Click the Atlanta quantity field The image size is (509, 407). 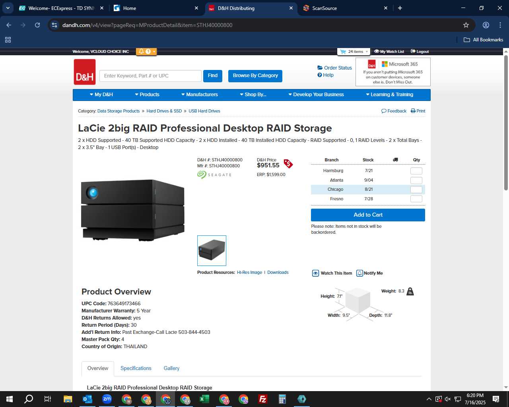tap(416, 180)
